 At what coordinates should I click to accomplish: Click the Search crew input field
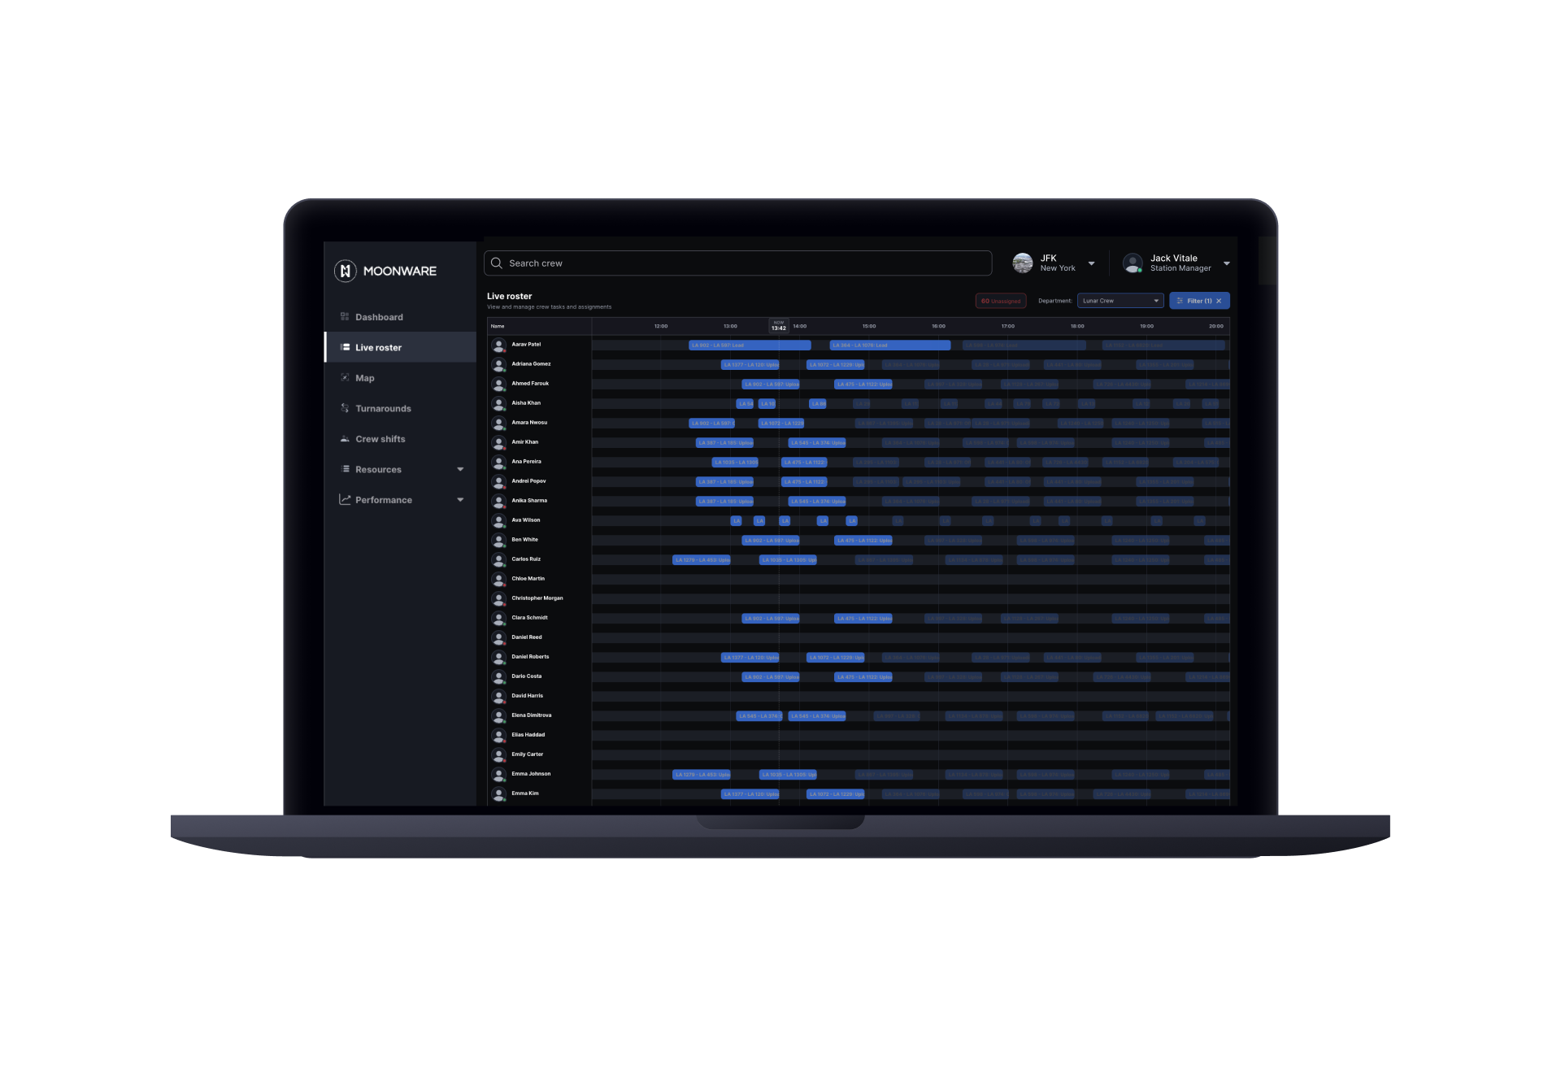coord(740,262)
